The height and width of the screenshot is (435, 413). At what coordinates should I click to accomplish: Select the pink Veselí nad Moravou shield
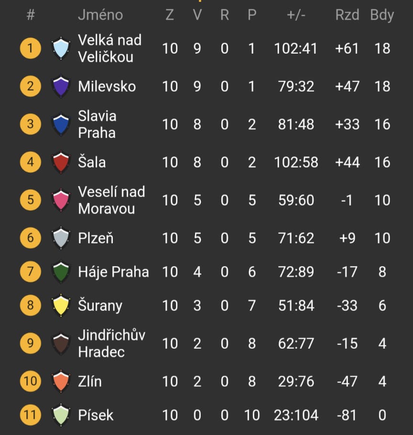coord(61,200)
